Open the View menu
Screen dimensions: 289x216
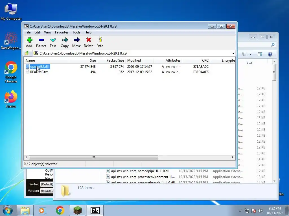[47, 32]
